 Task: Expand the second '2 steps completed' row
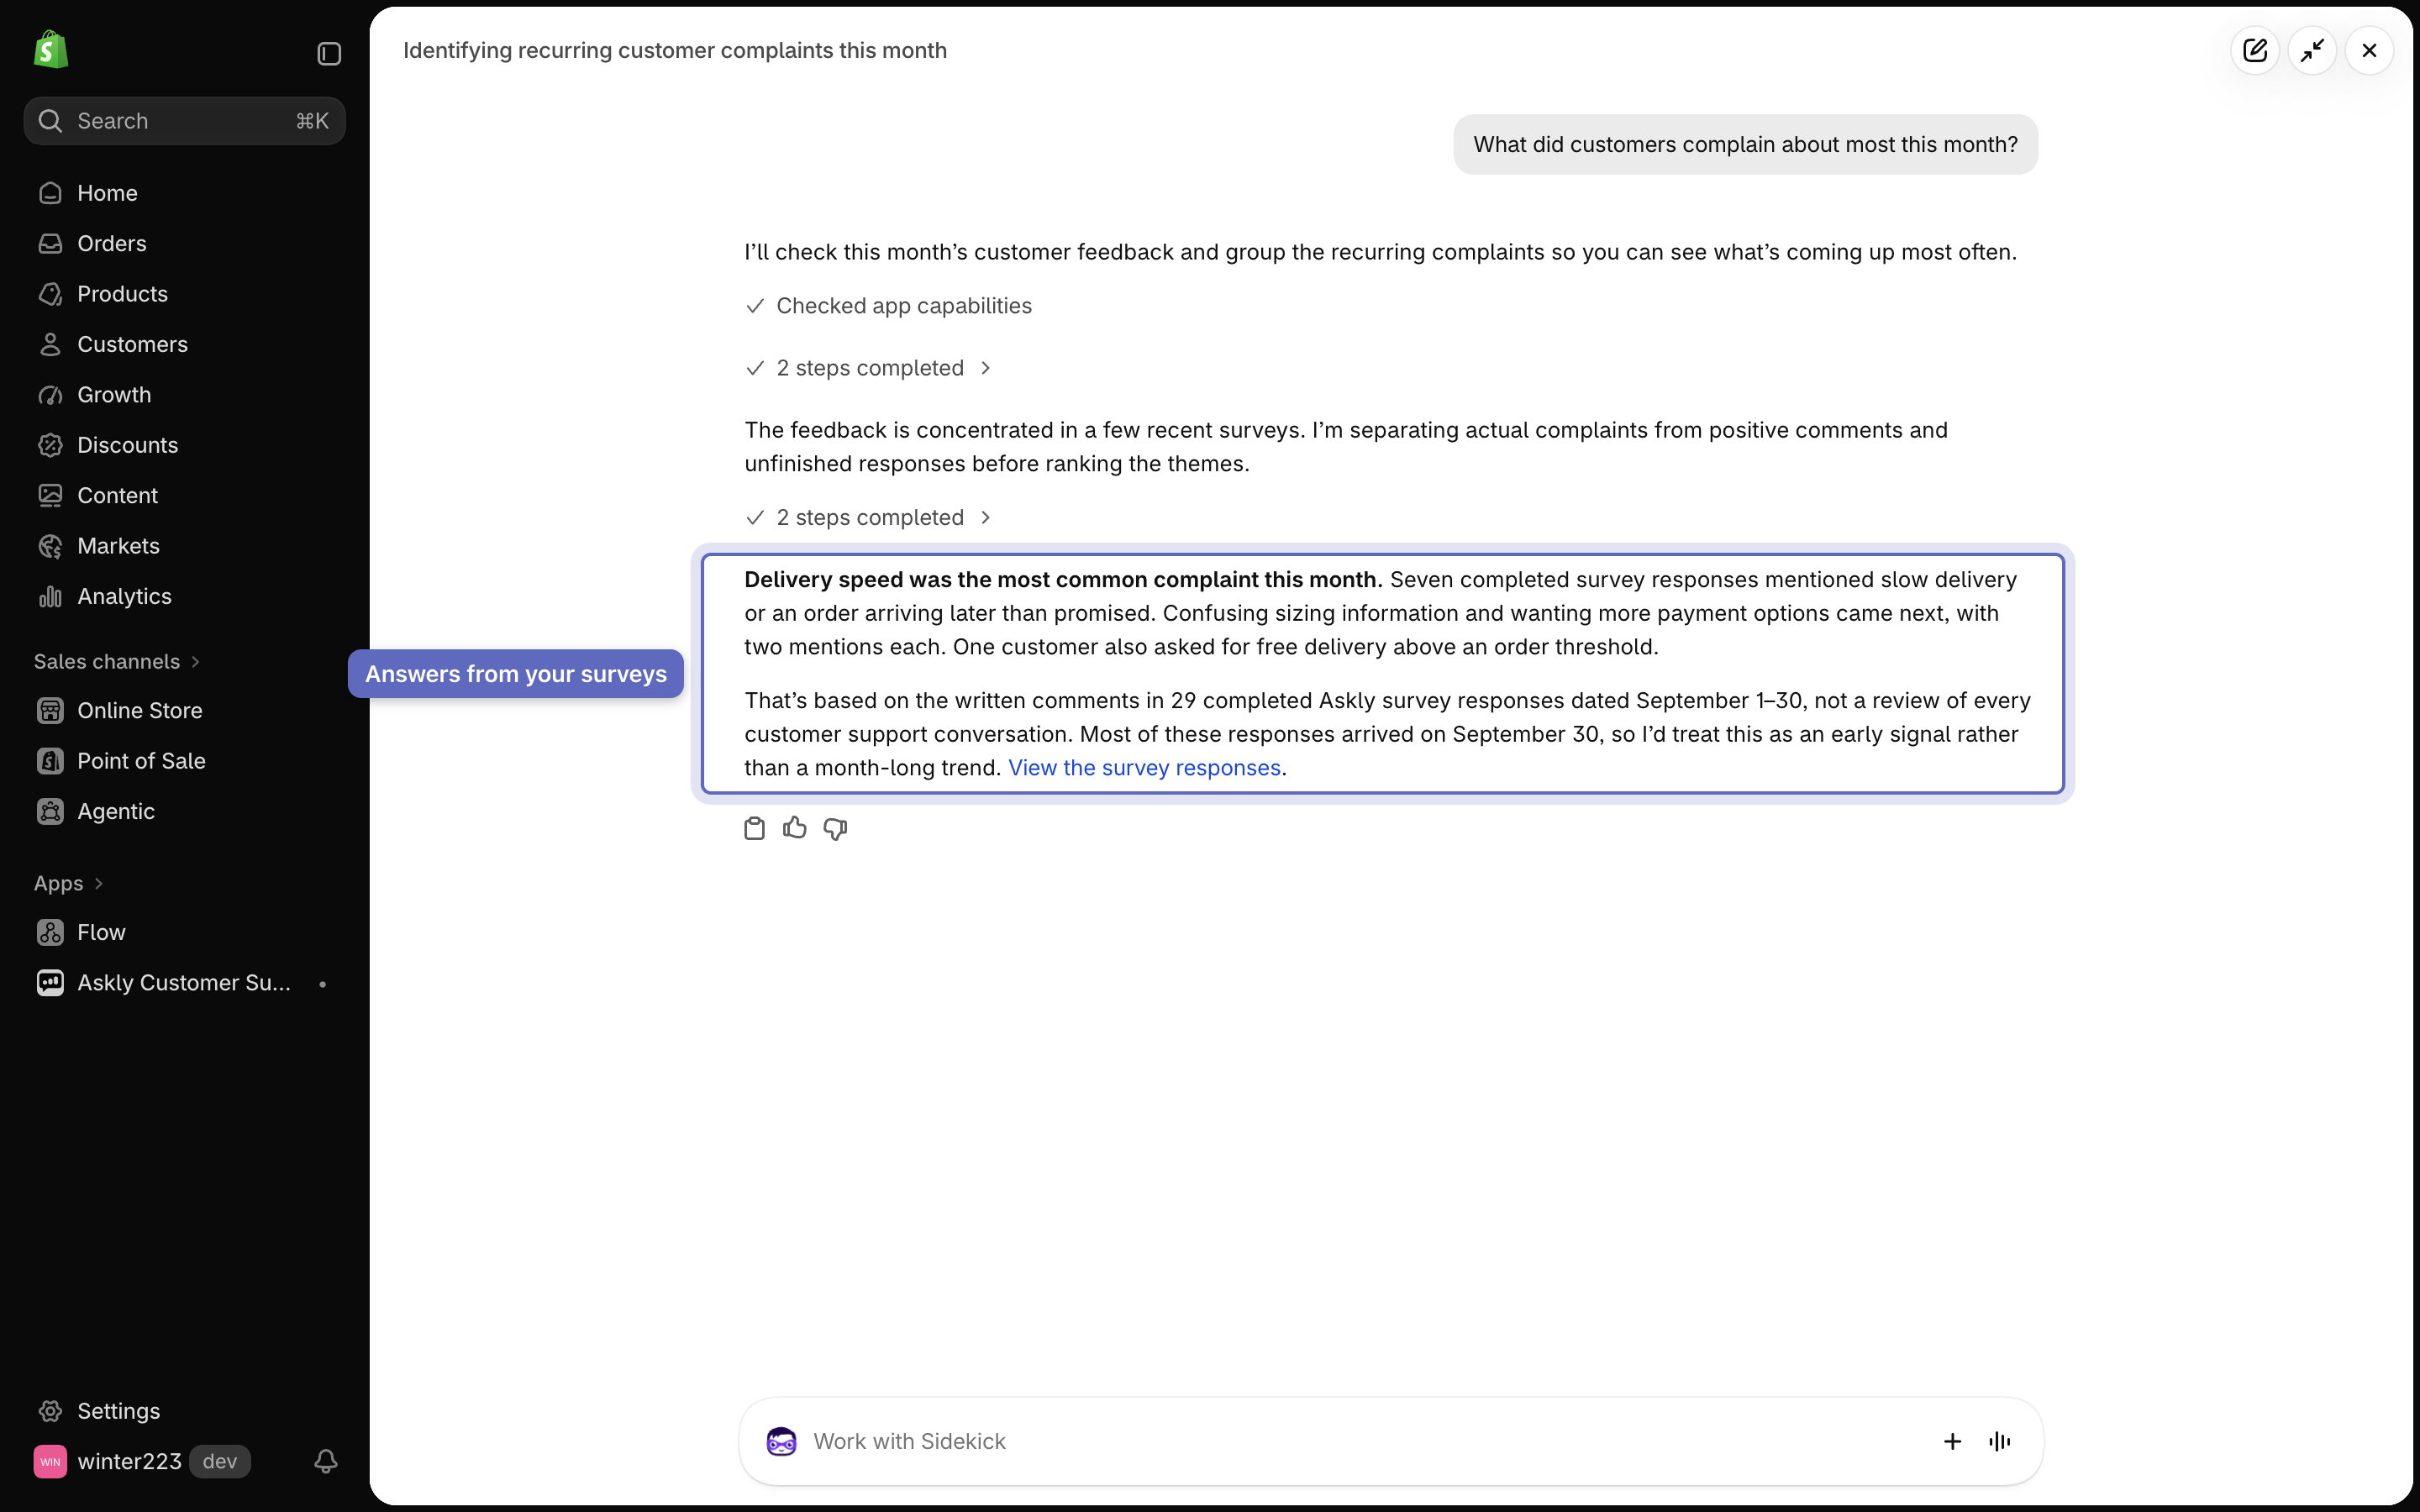[868, 517]
